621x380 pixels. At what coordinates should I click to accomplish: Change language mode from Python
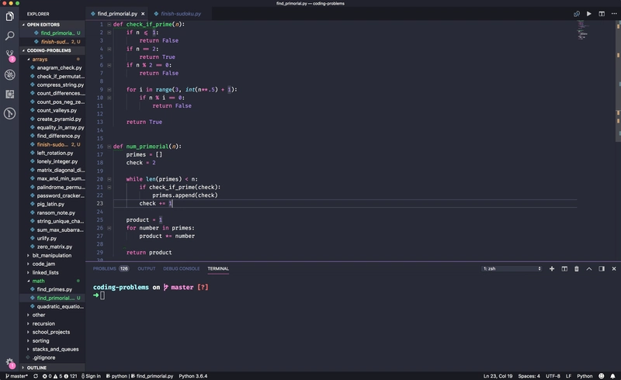coord(585,376)
